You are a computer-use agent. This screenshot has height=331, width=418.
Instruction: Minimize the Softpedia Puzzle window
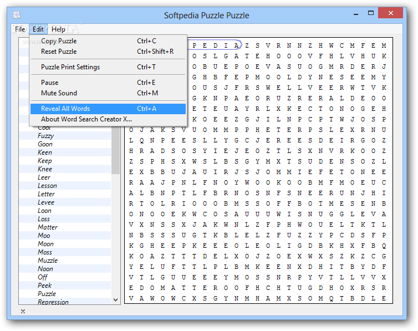pyautogui.click(x=355, y=13)
